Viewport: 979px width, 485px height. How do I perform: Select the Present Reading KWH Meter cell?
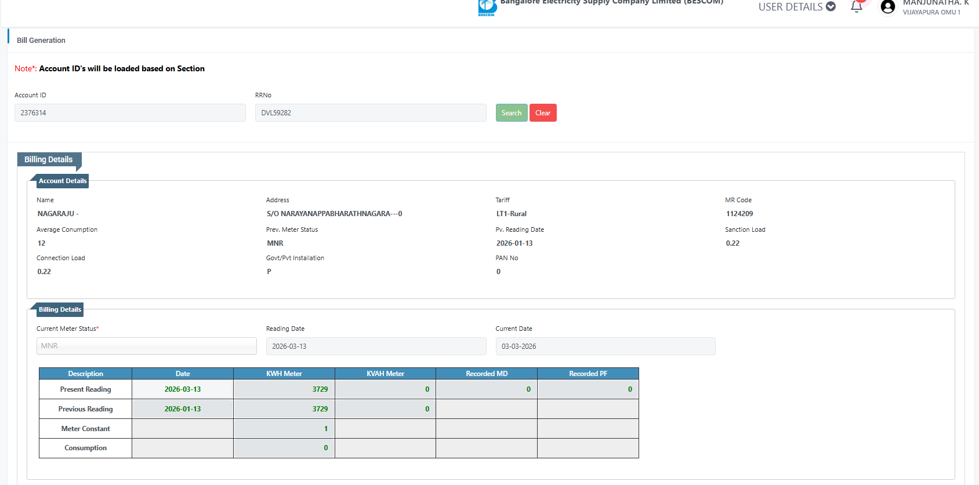(284, 389)
